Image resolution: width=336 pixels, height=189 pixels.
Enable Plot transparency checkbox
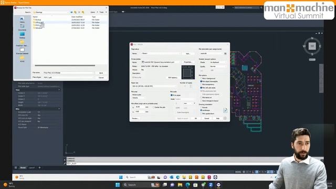[201, 85]
